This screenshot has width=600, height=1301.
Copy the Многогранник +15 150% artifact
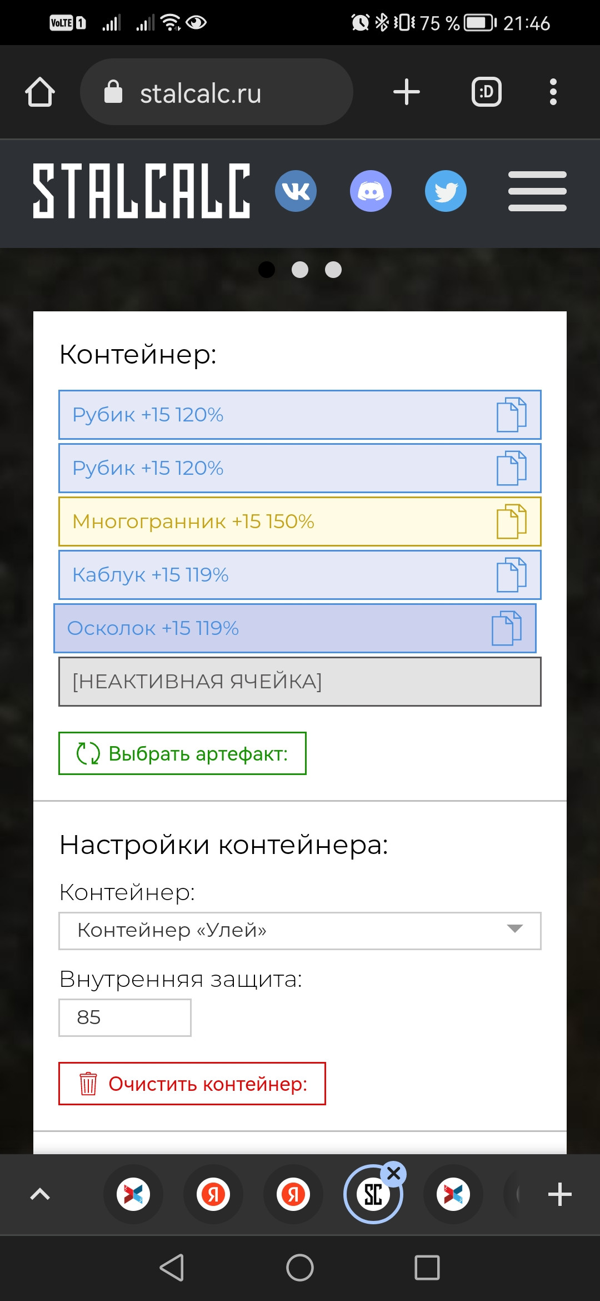click(511, 522)
